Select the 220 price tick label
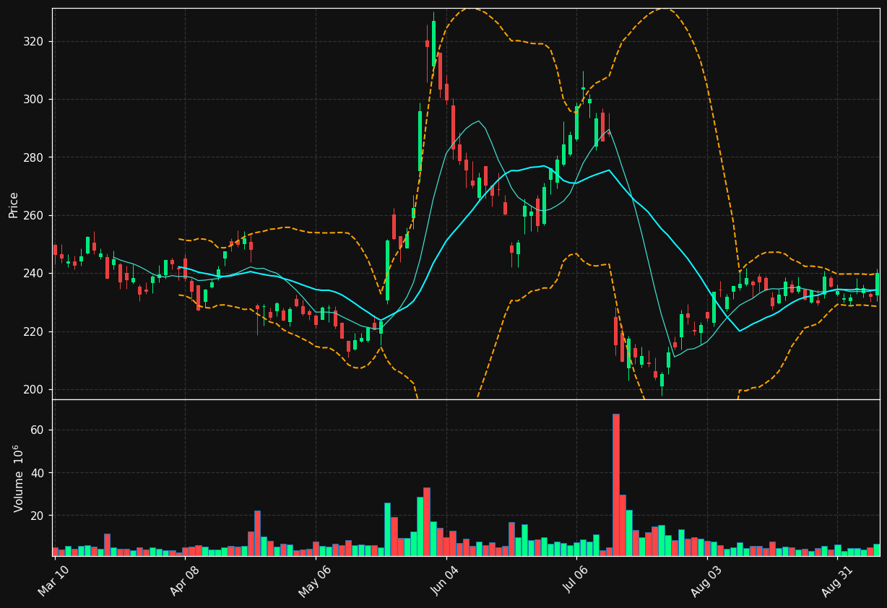Viewport: 887px width, 608px height. click(x=33, y=331)
